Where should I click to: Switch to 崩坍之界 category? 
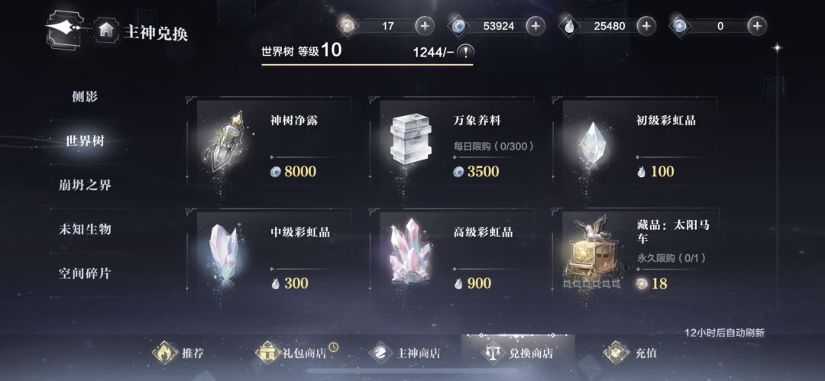(85, 186)
